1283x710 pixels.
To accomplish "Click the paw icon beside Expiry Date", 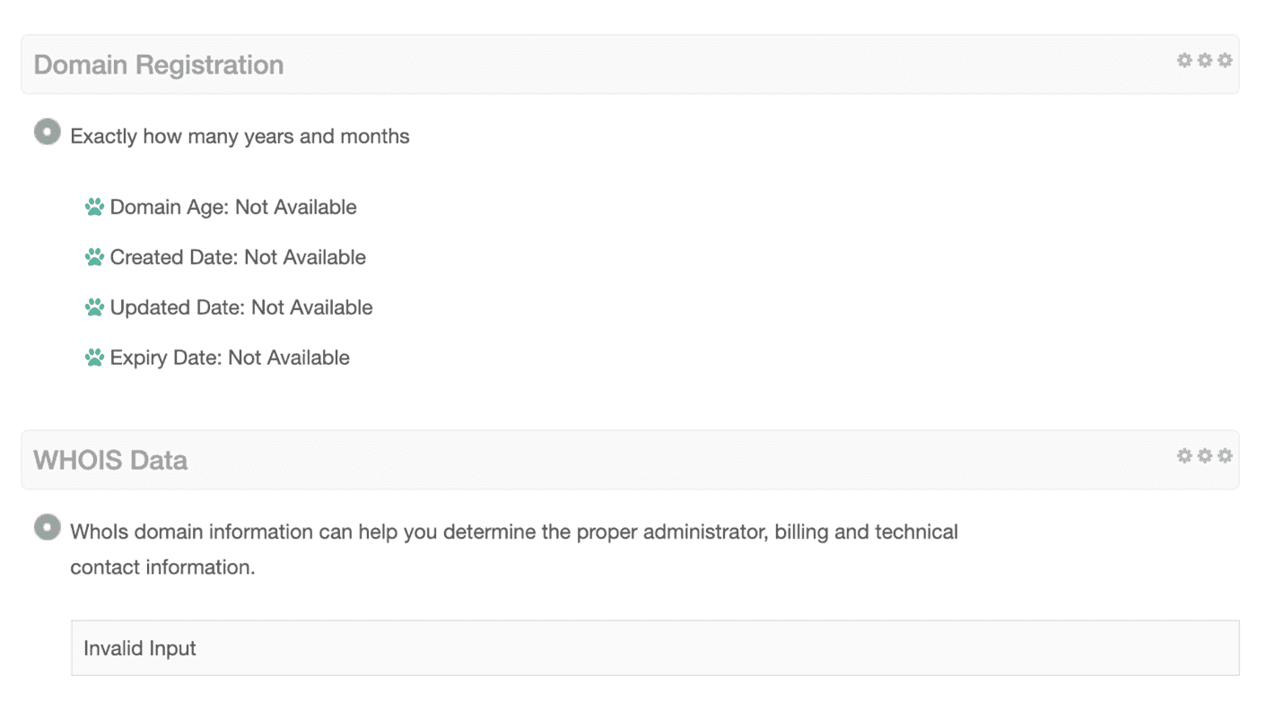I will coord(94,358).
